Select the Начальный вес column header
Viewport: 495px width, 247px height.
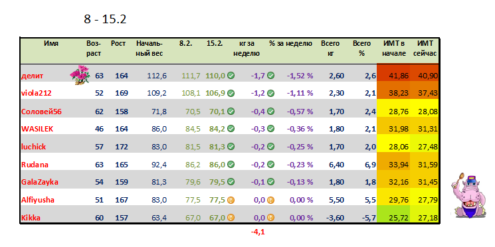click(149, 48)
